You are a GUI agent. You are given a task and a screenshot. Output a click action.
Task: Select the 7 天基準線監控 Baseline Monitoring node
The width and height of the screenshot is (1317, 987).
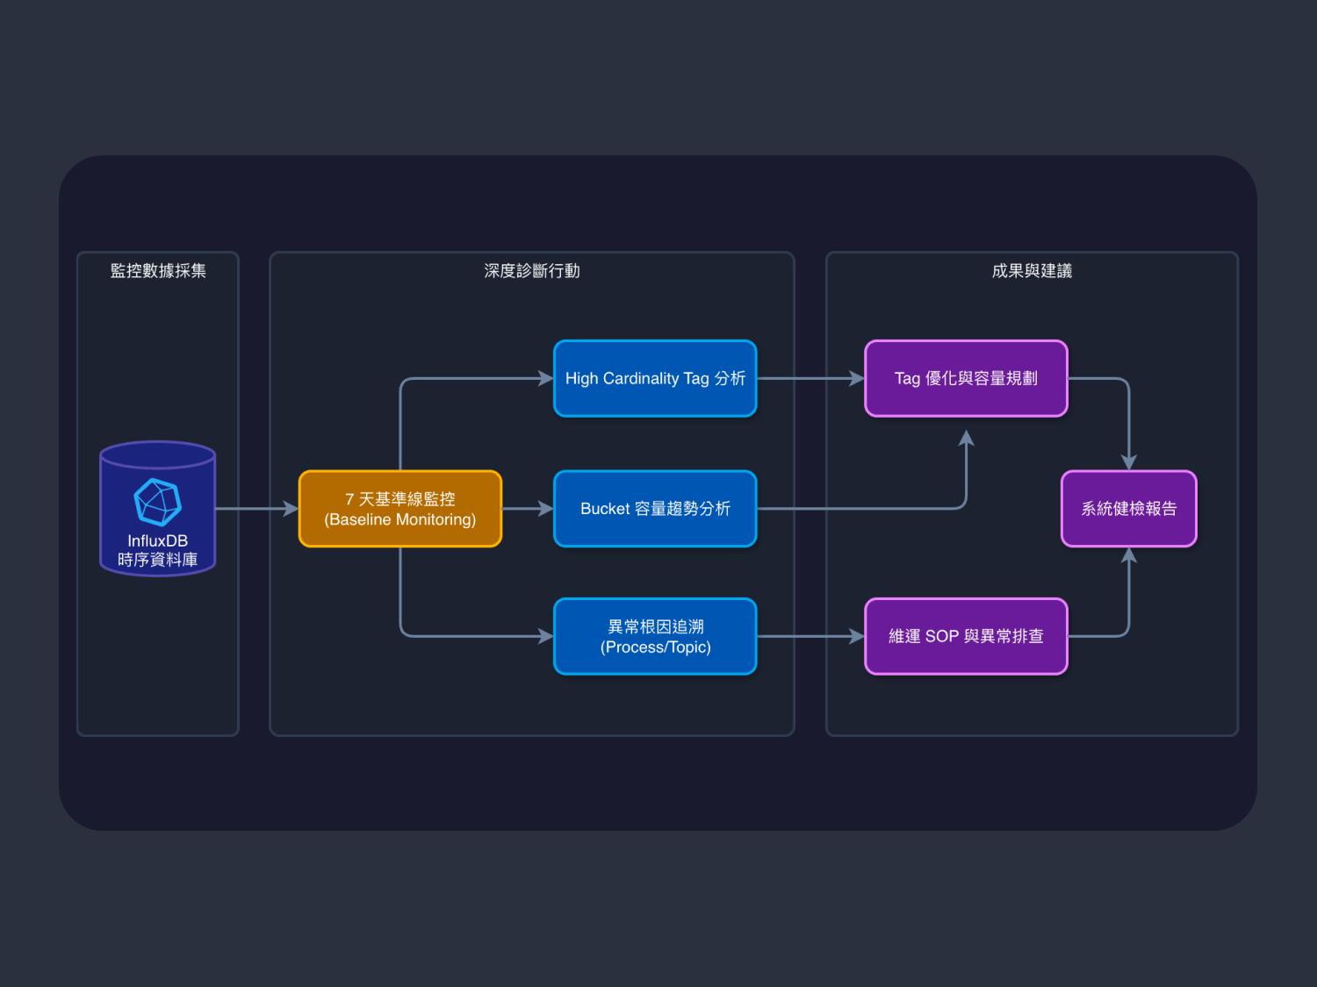(400, 509)
